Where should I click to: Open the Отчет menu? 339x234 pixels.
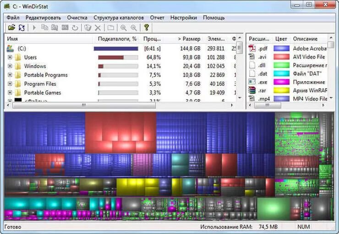click(x=157, y=17)
